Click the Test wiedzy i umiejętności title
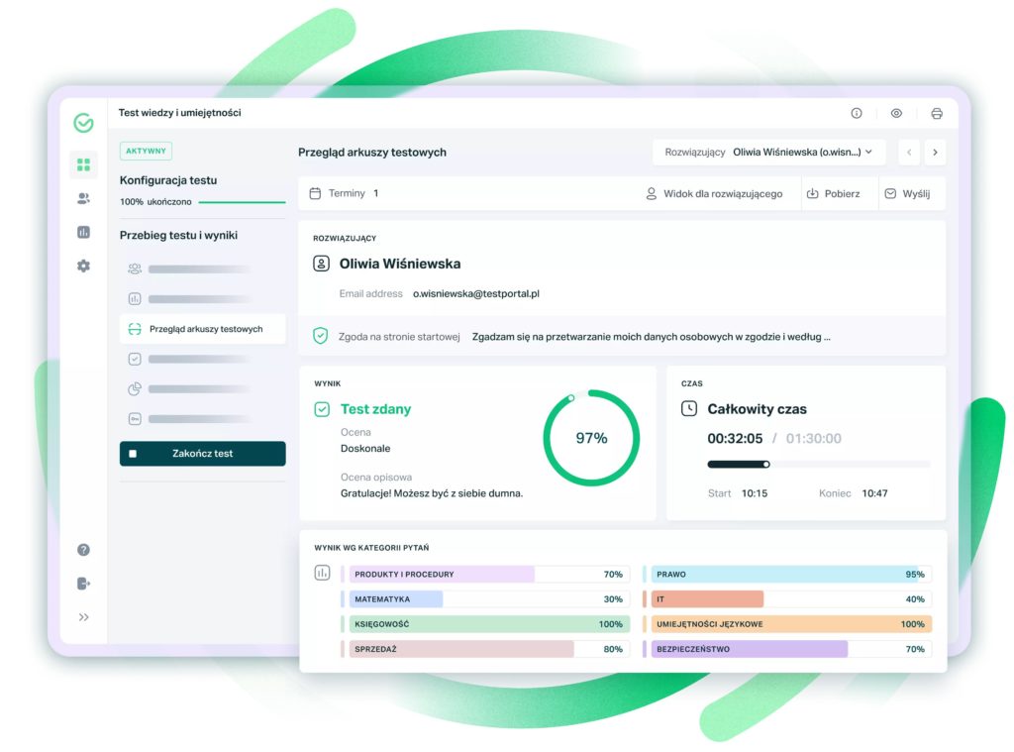The image size is (1014, 752). point(180,113)
